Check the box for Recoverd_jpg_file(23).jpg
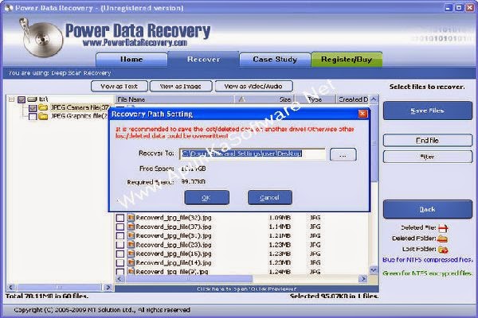 click(x=120, y=245)
